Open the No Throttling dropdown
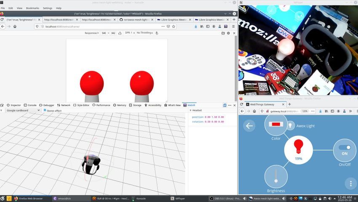Image resolution: width=358 pixels, height=202 pixels. tap(145, 33)
